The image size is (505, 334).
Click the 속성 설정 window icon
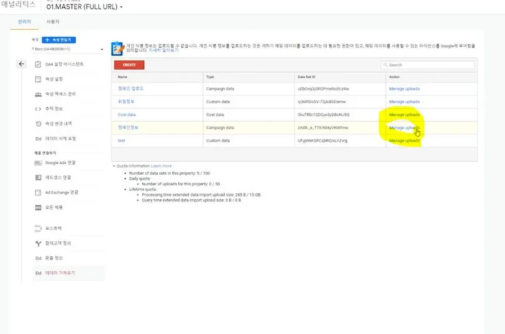(x=38, y=79)
